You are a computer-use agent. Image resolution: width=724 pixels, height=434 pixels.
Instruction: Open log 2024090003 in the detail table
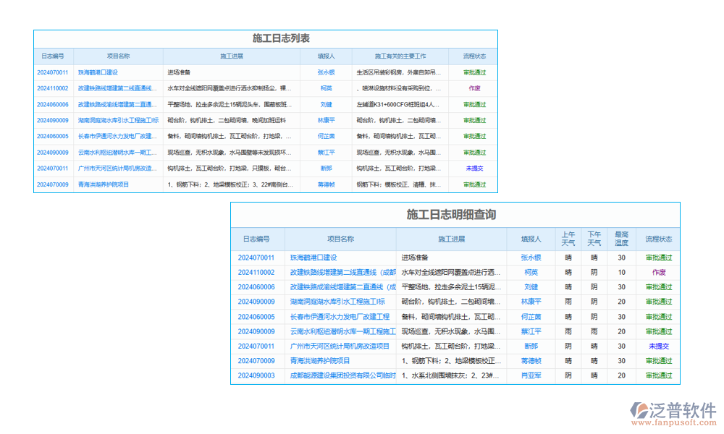pos(256,375)
